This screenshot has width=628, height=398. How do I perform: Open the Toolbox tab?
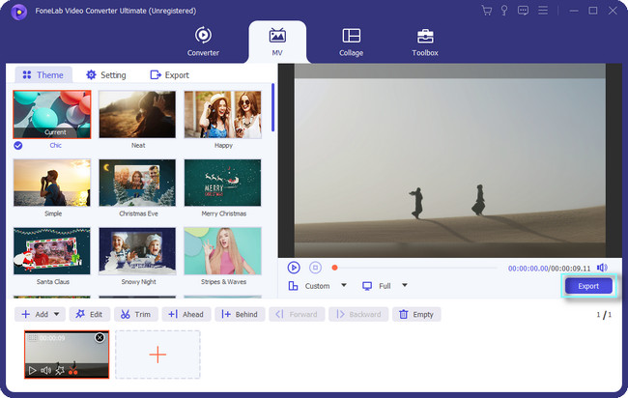click(425, 43)
